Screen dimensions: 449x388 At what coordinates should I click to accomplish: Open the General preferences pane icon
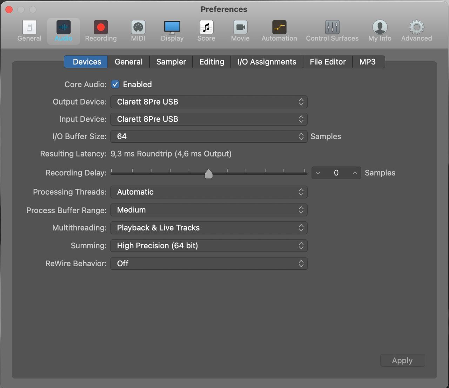click(29, 27)
